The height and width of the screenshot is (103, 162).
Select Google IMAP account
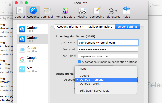point(33,59)
